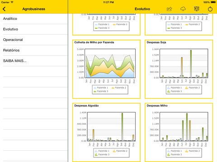Screen dimensions: 217x162
Task: Open the presentation screen icon
Action: pyautogui.click(x=197, y=9)
